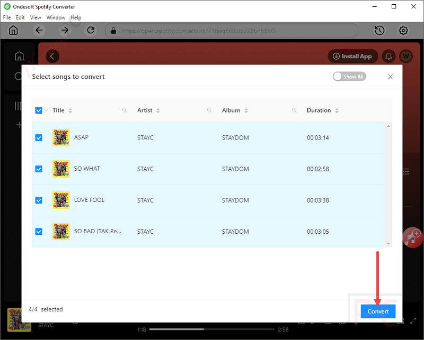This screenshot has width=424, height=340.
Task: Click Spotify sidebar Home icon
Action: coord(19,56)
